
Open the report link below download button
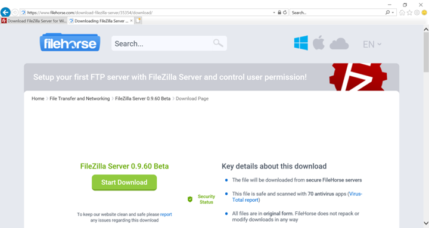point(166,214)
